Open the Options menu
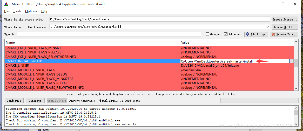Viewport: 303px width, 131px height. (x=31, y=11)
